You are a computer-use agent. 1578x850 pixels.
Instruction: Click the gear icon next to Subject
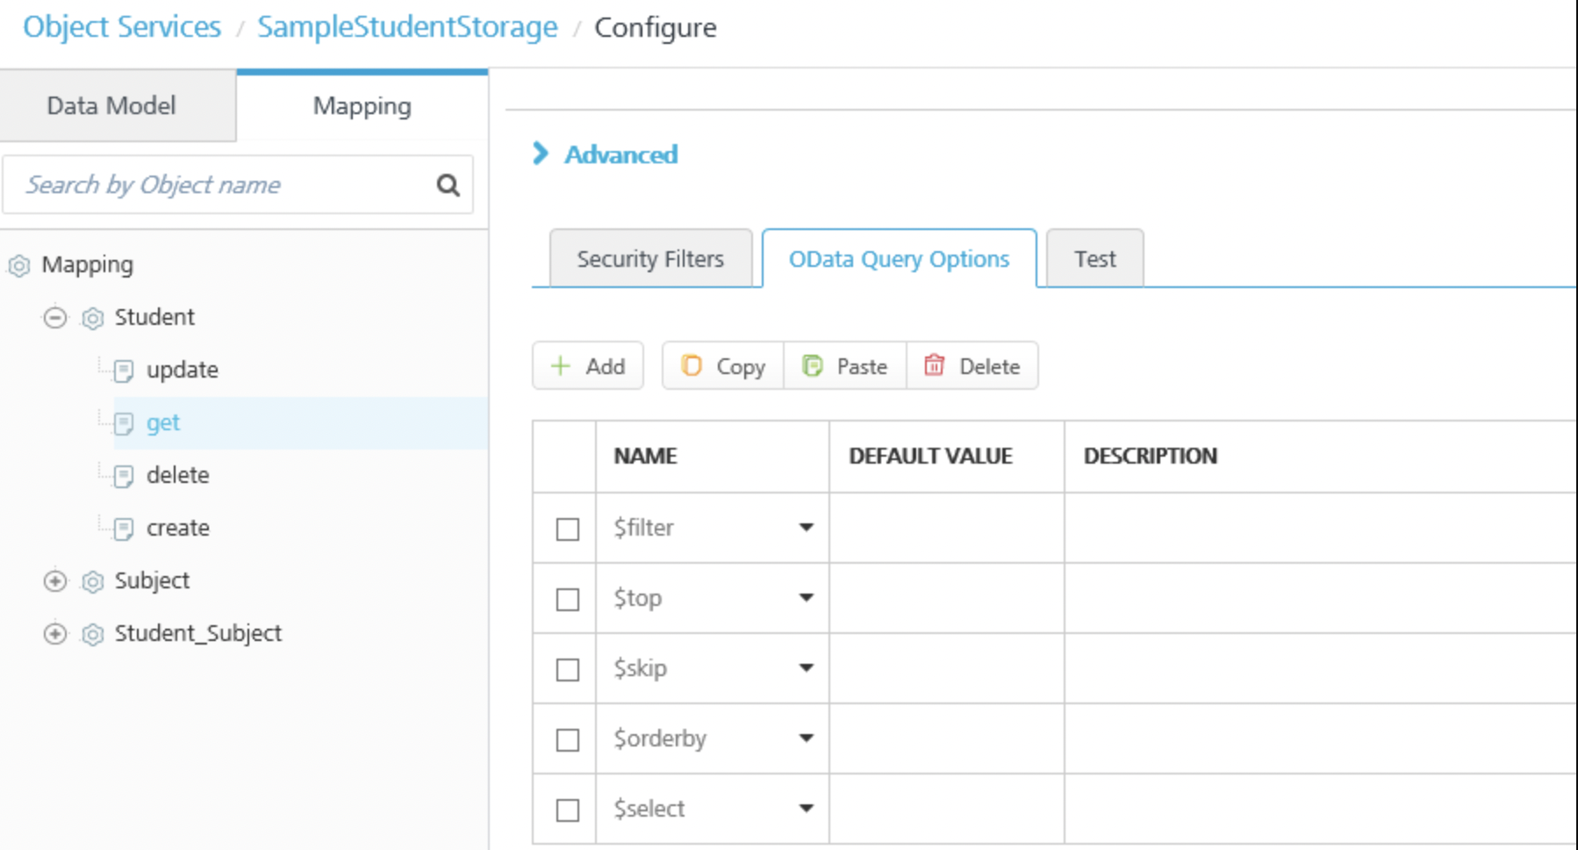pyautogui.click(x=93, y=581)
